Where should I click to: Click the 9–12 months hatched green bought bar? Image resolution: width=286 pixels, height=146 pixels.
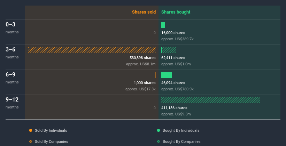211,100
